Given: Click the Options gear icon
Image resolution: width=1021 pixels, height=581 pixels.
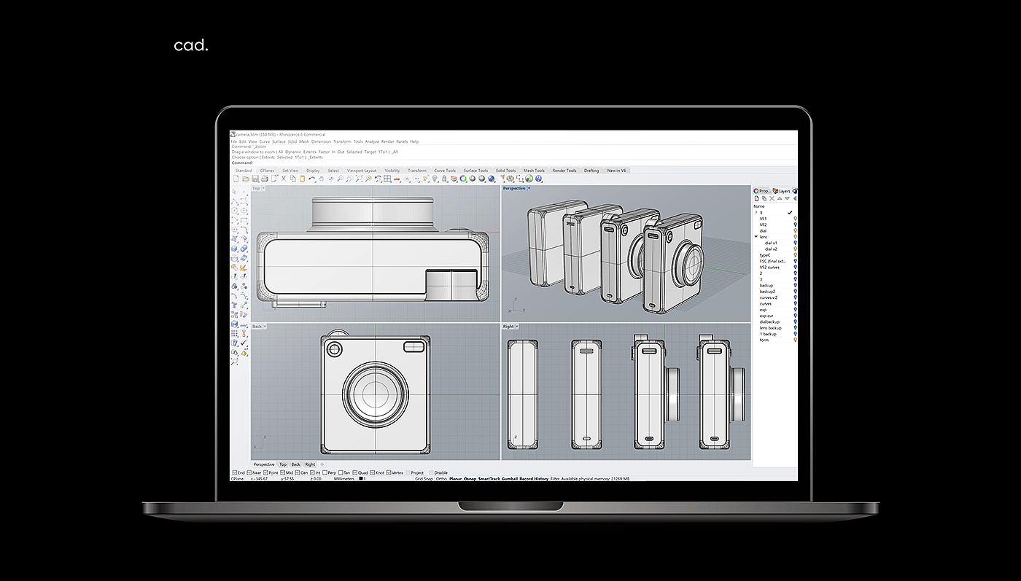Looking at the screenshot, I should pos(510,179).
